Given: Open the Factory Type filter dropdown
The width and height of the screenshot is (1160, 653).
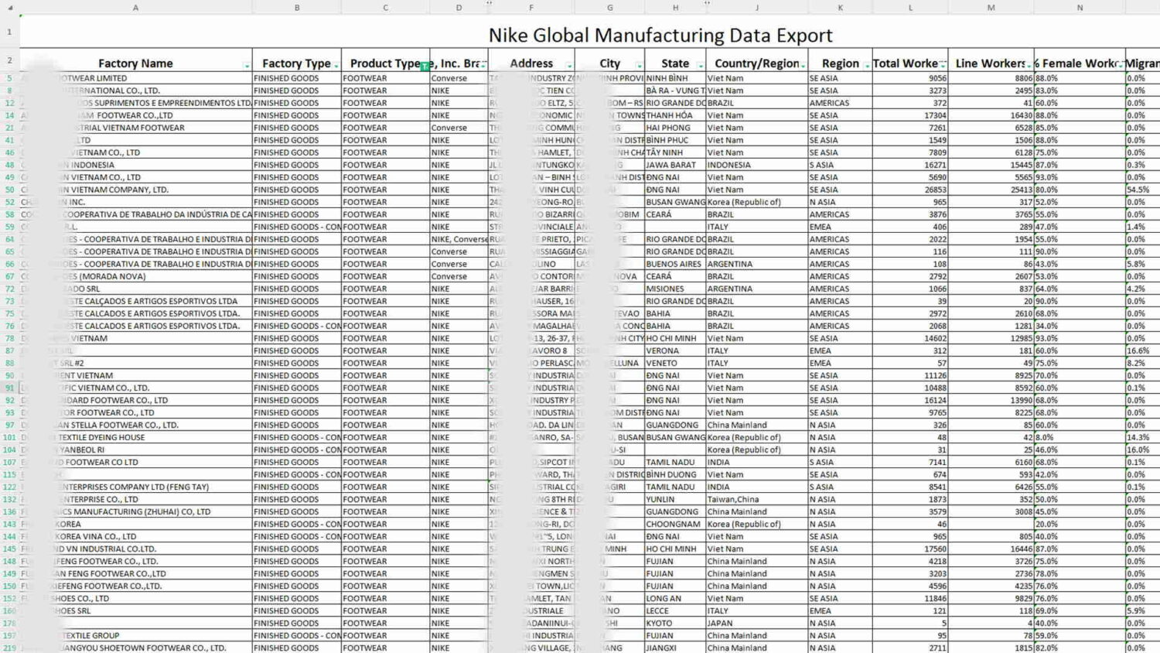Looking at the screenshot, I should pos(336,66).
